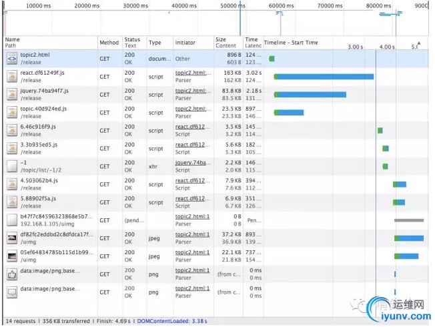435x327 pixels.
Task: Sort by the Status Text column header
Action: click(134, 43)
